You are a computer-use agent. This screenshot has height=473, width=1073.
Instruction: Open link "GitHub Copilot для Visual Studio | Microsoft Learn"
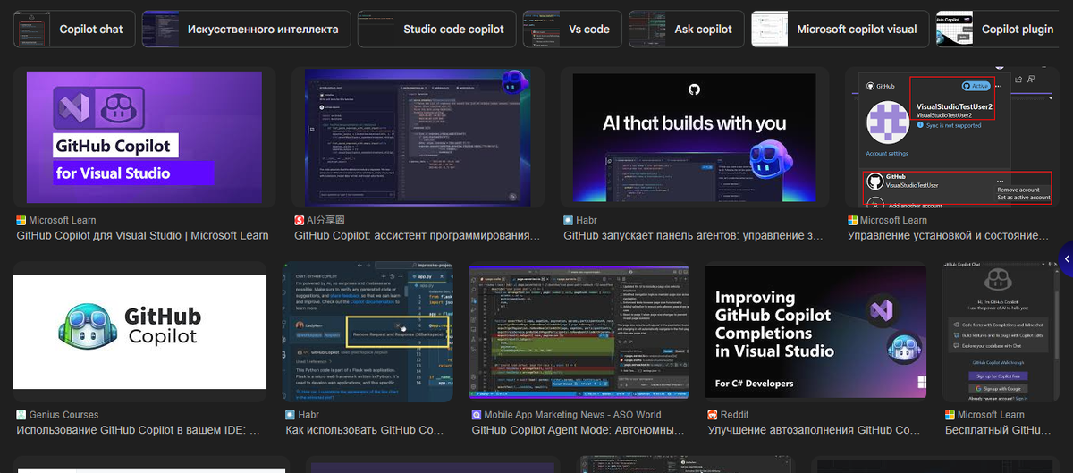[142, 236]
